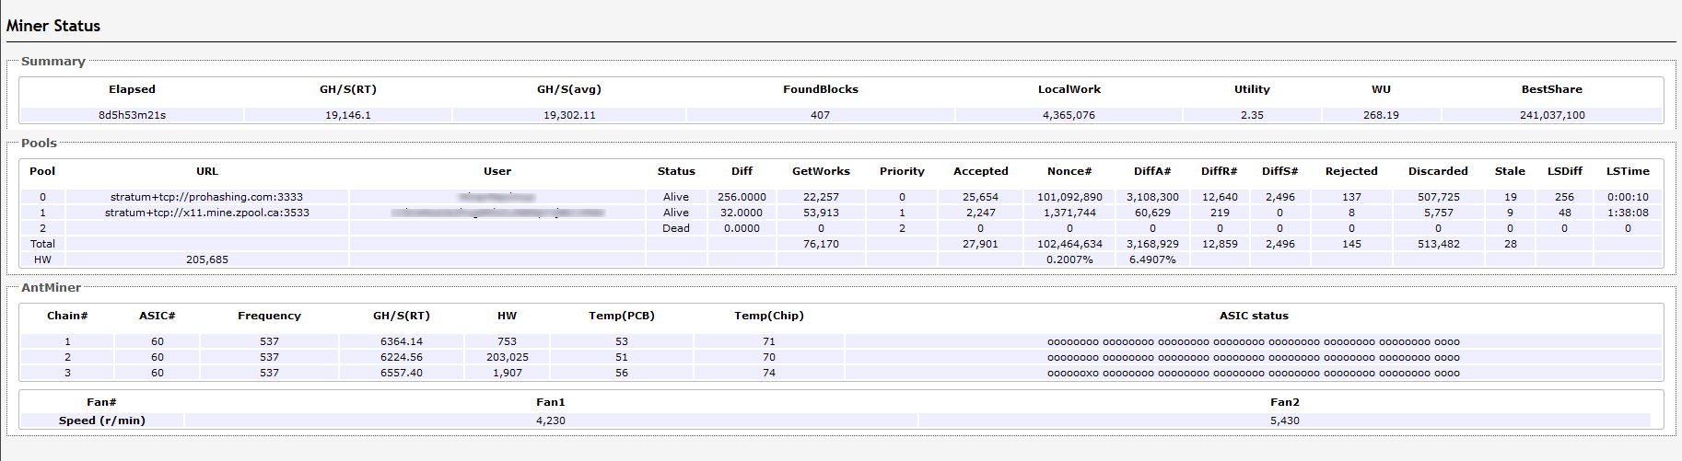Click the Priority column header

coord(902,171)
